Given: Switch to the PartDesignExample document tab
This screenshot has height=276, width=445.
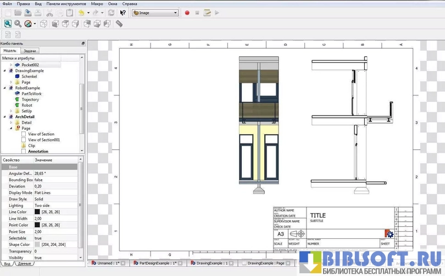Looking at the screenshot, I should (157, 263).
